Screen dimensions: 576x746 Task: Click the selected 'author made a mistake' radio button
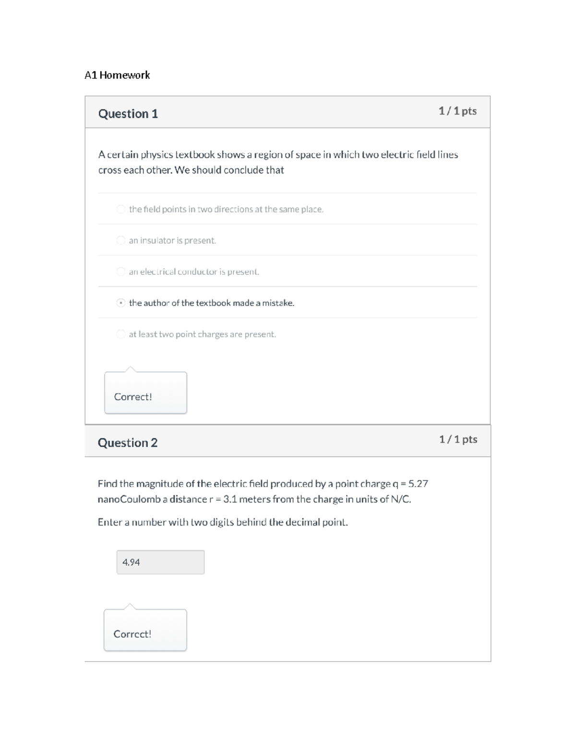pyautogui.click(x=121, y=303)
